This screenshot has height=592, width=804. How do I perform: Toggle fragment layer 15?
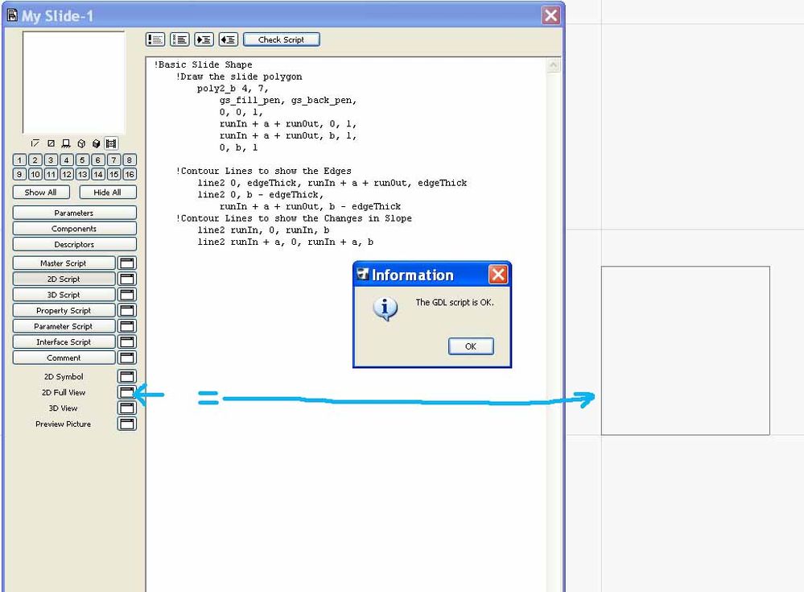click(113, 175)
